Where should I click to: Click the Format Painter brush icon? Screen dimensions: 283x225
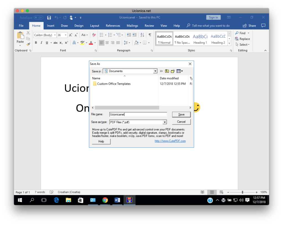point(28,44)
